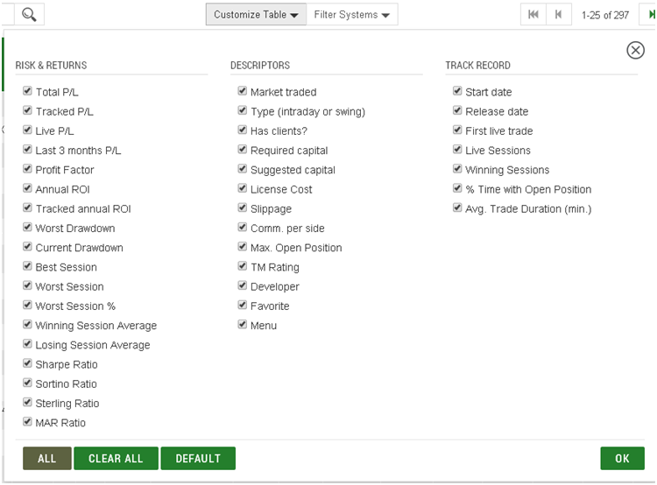Toggle Winning Sessions checkbox
Screen dimensions: 657x485
pyautogui.click(x=457, y=169)
